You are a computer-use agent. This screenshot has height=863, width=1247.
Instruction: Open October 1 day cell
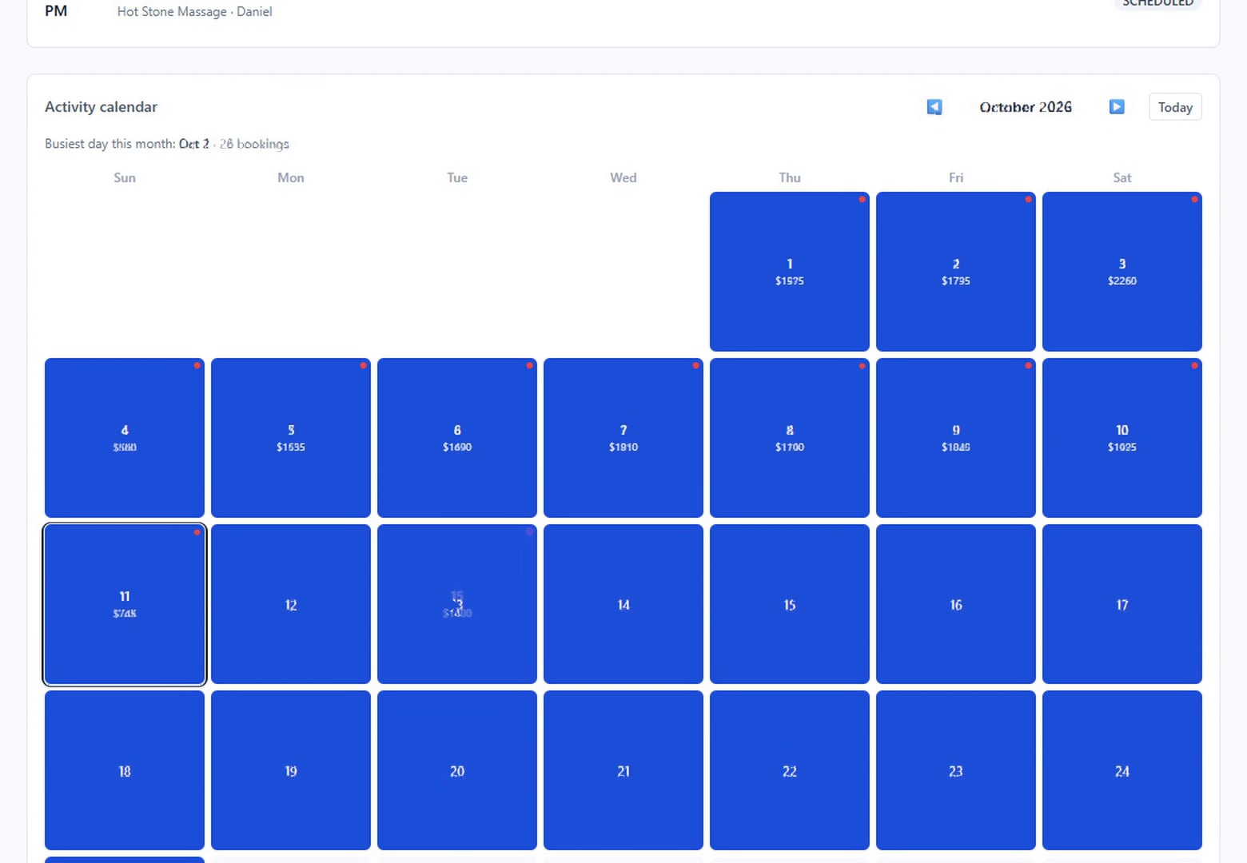[790, 272]
